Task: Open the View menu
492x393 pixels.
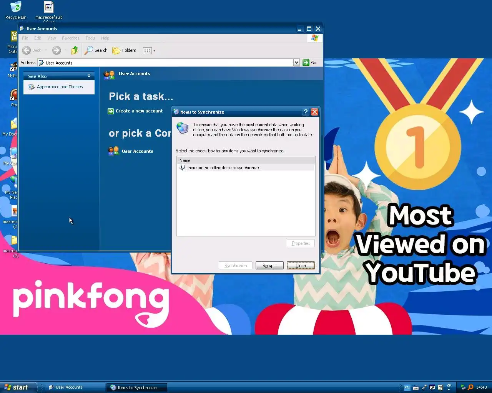Action: coord(52,38)
